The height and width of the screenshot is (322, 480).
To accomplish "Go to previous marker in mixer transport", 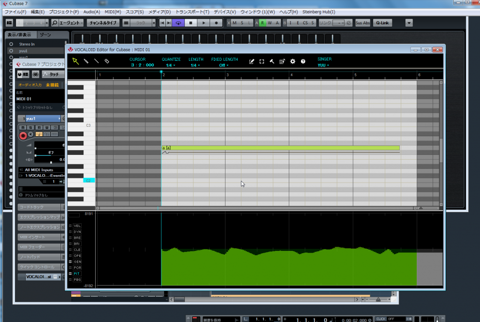I will [x=162, y=23].
